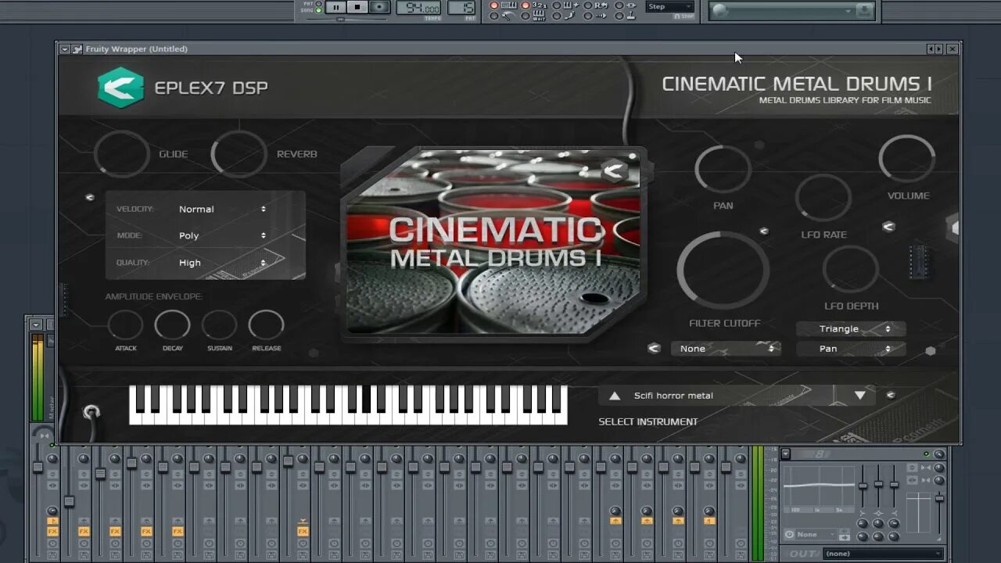This screenshot has height=563, width=1001.
Task: Click the LFO DEPTH knob
Action: (x=851, y=270)
